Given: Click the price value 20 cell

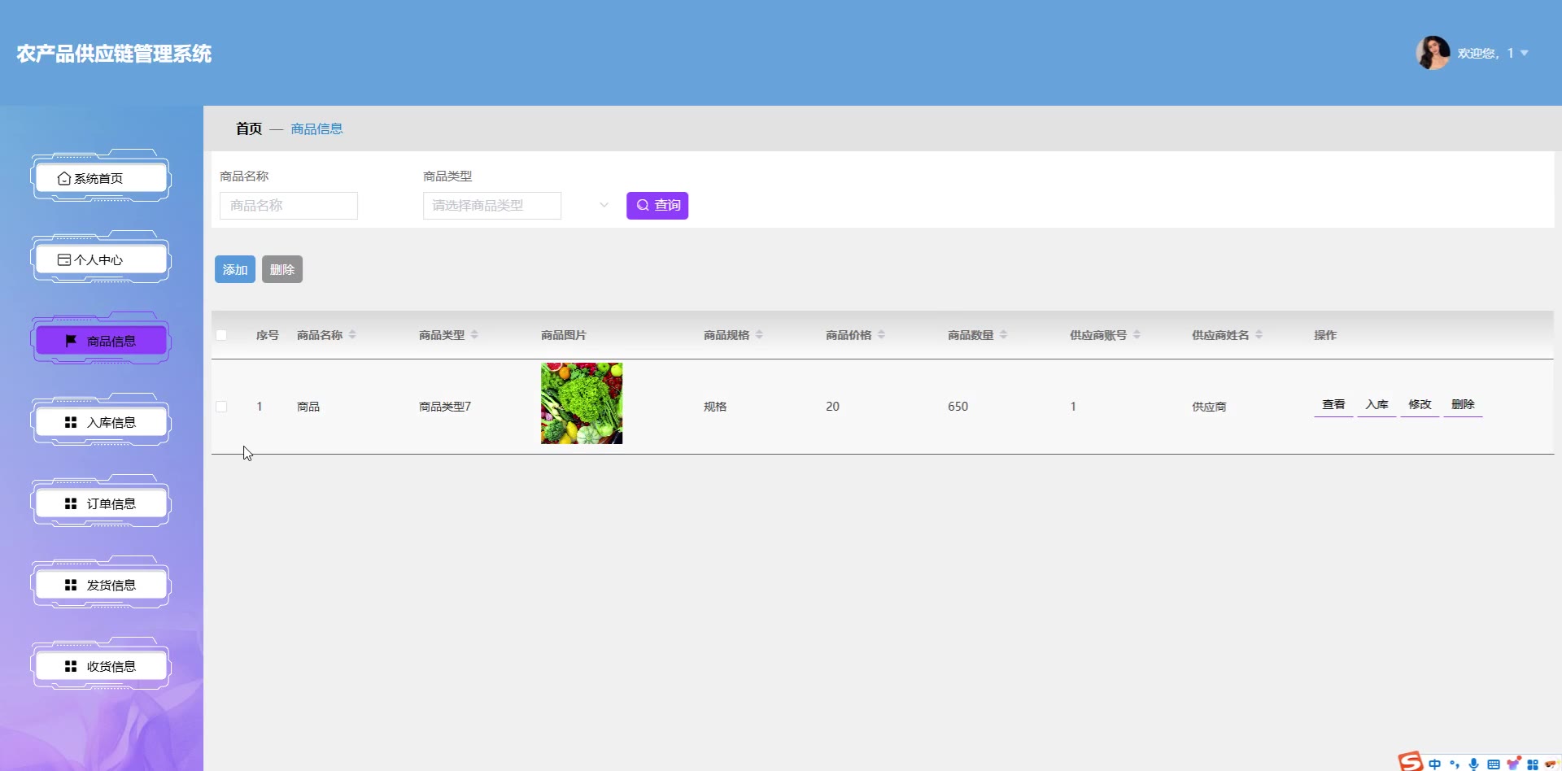Looking at the screenshot, I should tap(832, 407).
